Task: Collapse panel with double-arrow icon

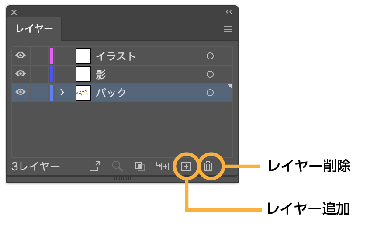Action: click(229, 12)
